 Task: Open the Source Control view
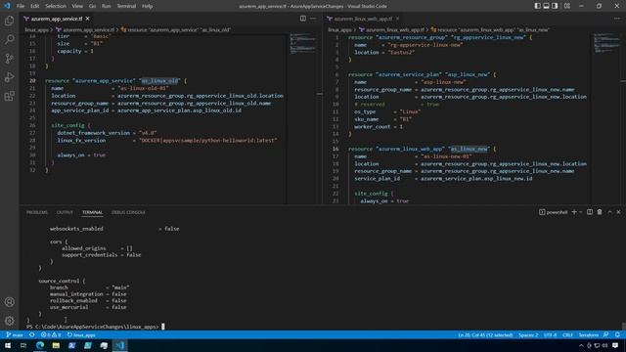(9, 59)
